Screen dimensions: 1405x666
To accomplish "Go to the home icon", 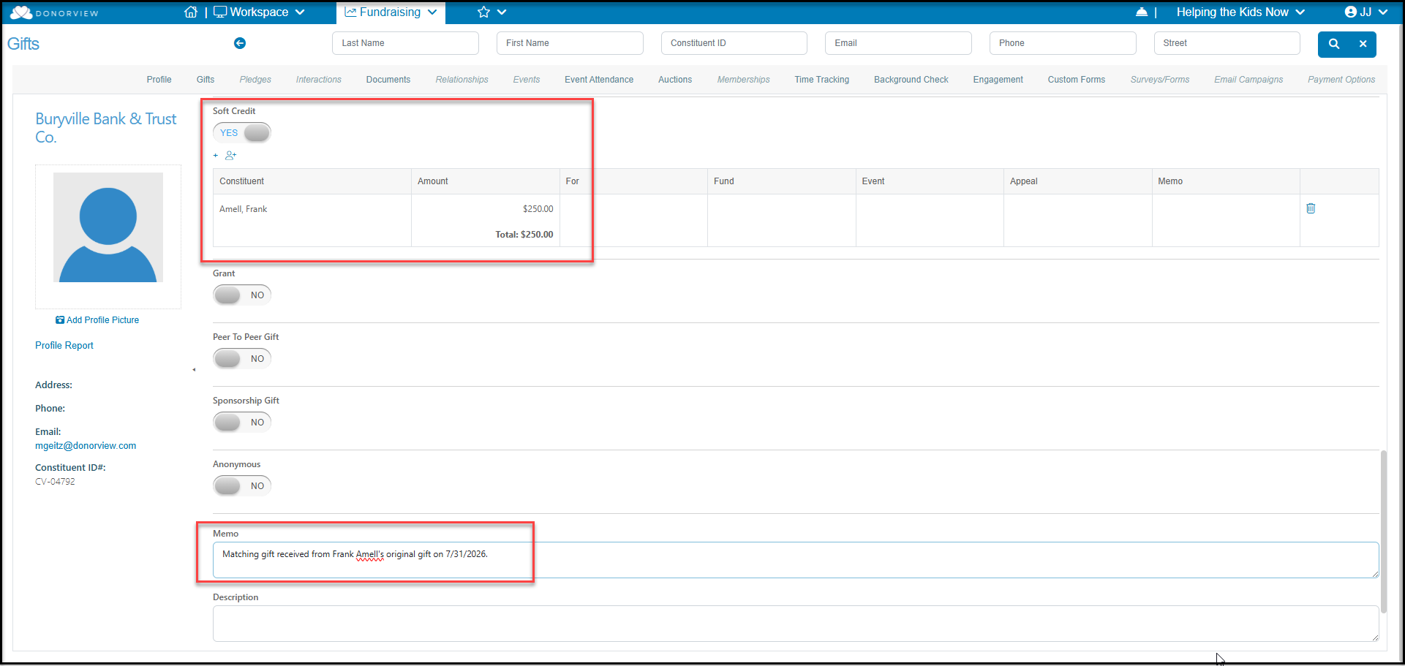I will 191,12.
